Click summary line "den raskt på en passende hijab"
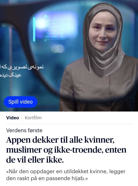 [47, 178]
